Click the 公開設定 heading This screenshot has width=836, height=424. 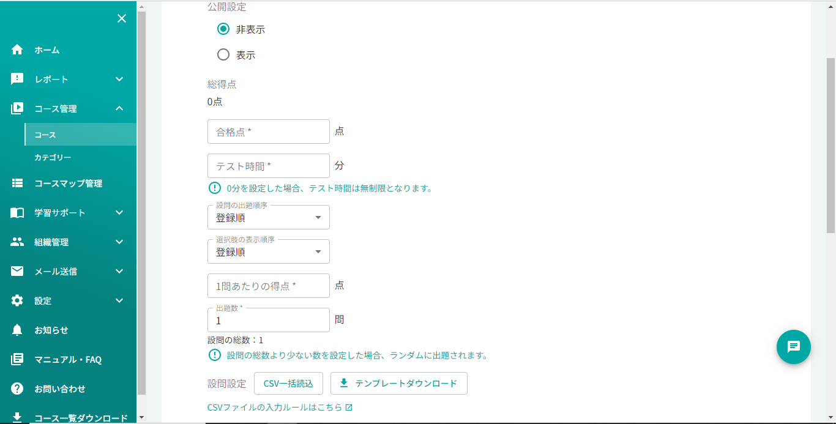pyautogui.click(x=227, y=7)
